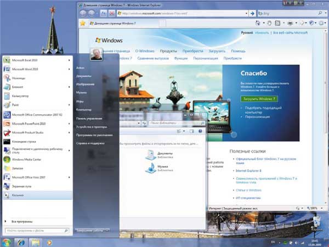Click the library search field in Explorer
This screenshot has height=247, width=329.
click(x=177, y=123)
